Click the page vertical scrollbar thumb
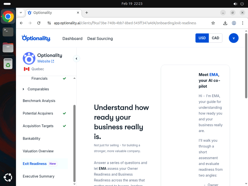 click(246, 66)
